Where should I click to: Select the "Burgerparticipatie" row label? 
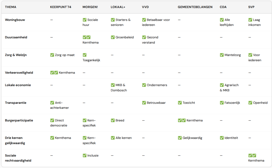(x=19, y=120)
